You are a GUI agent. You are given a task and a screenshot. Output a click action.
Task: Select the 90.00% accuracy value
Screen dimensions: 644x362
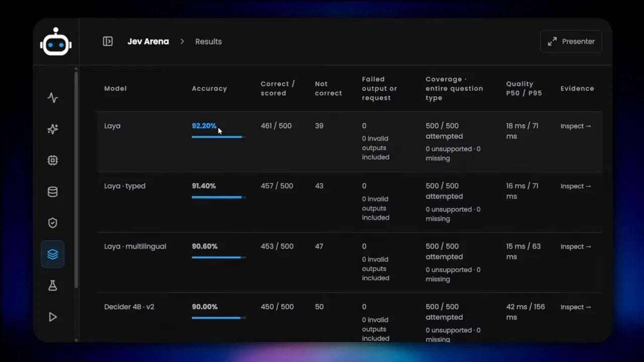[x=205, y=307]
